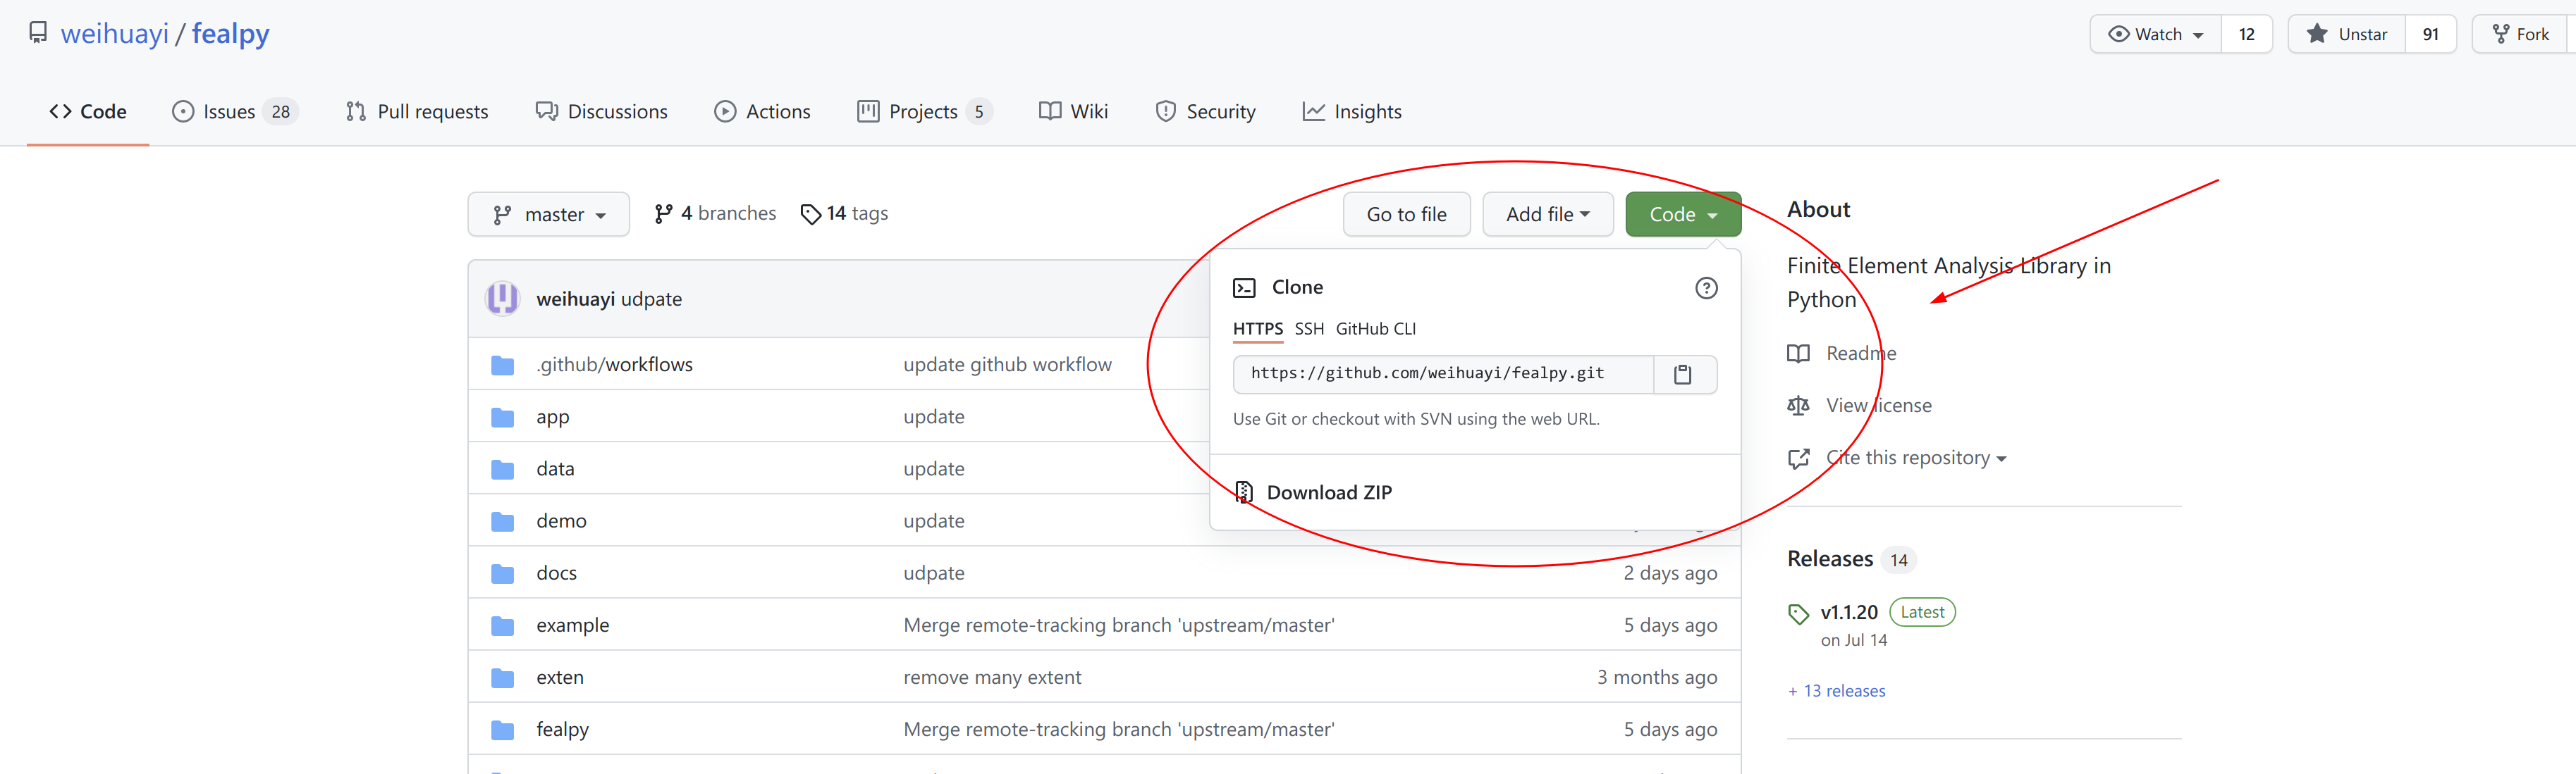Open commit message update github workflow

pyautogui.click(x=1007, y=363)
